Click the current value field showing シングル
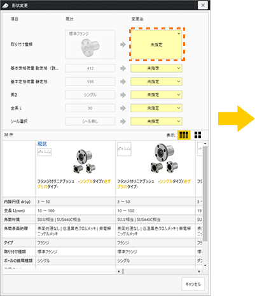 point(90,95)
